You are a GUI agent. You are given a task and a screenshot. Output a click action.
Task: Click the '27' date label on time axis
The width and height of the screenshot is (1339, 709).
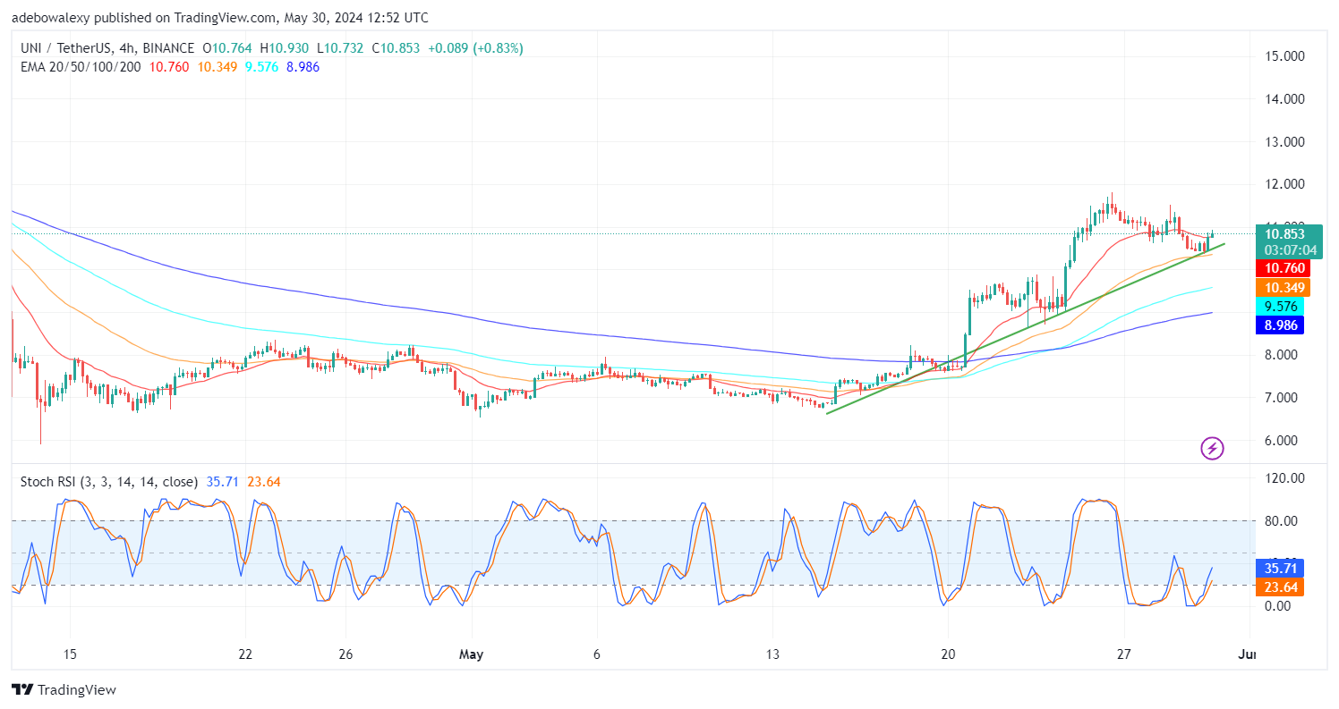click(x=1124, y=654)
